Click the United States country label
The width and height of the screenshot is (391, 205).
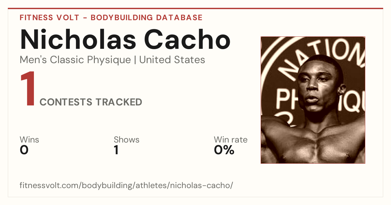click(x=172, y=60)
